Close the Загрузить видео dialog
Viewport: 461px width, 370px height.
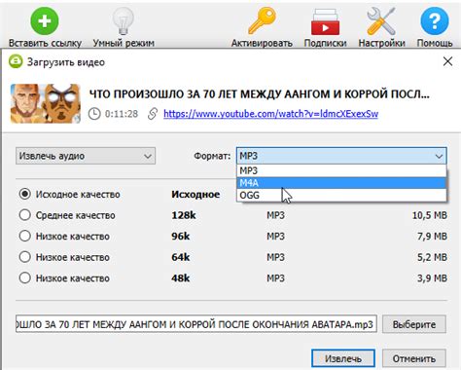point(447,61)
